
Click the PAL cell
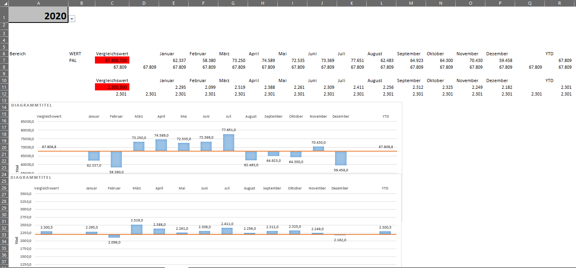(73, 60)
